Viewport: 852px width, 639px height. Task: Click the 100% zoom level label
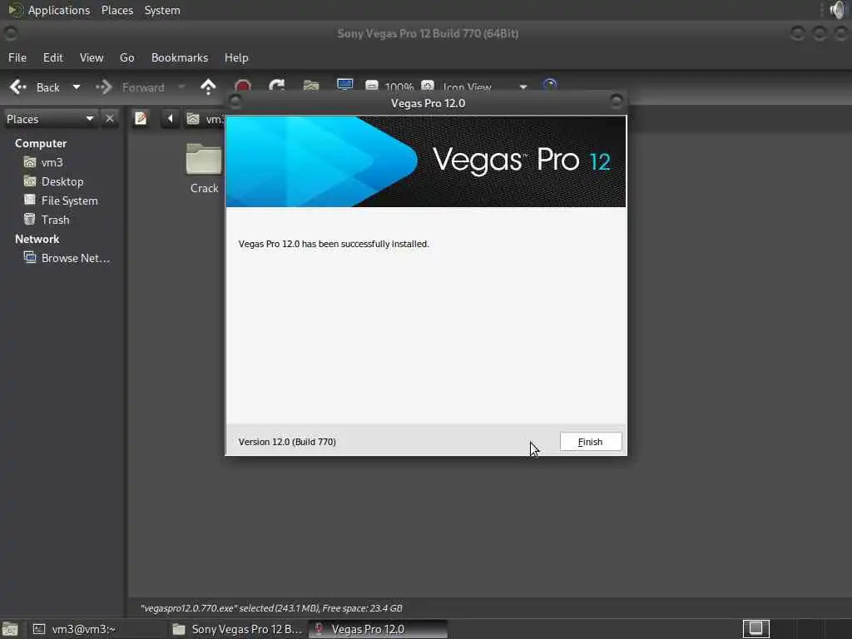399,87
